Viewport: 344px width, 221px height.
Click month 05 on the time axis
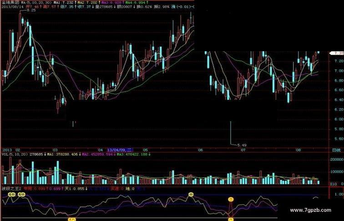pyautogui.click(x=146, y=150)
